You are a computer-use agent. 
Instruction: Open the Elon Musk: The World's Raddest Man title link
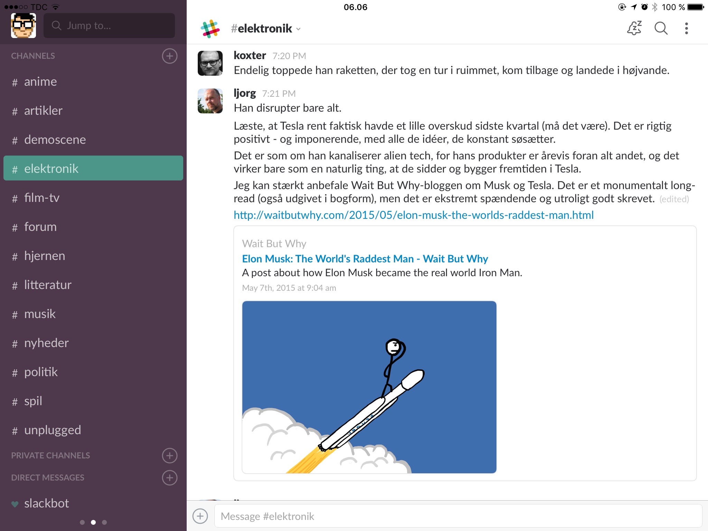click(x=365, y=259)
